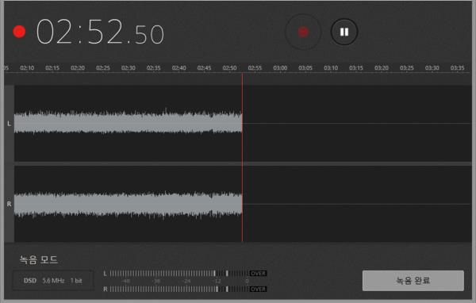Viewport: 476px width, 303px height.
Task: Click the L level meter bar
Action: coord(179,273)
